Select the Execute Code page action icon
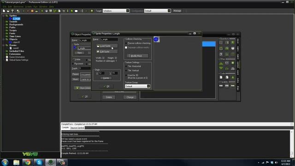Screen dimensions: 295x166 coord(221,77)
